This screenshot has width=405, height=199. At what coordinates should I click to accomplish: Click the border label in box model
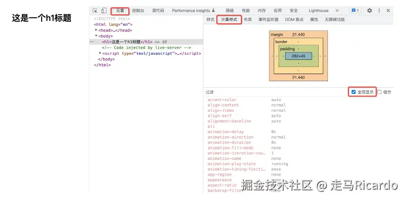(281, 42)
